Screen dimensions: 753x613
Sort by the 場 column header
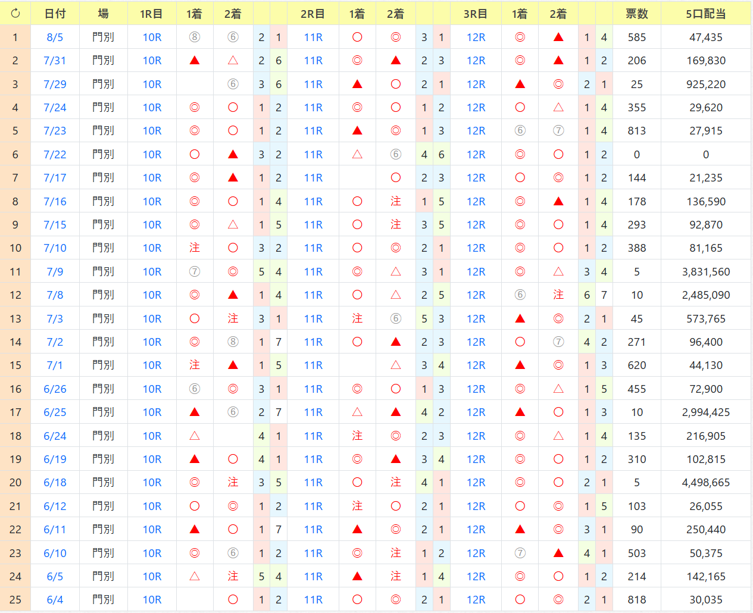coord(104,13)
